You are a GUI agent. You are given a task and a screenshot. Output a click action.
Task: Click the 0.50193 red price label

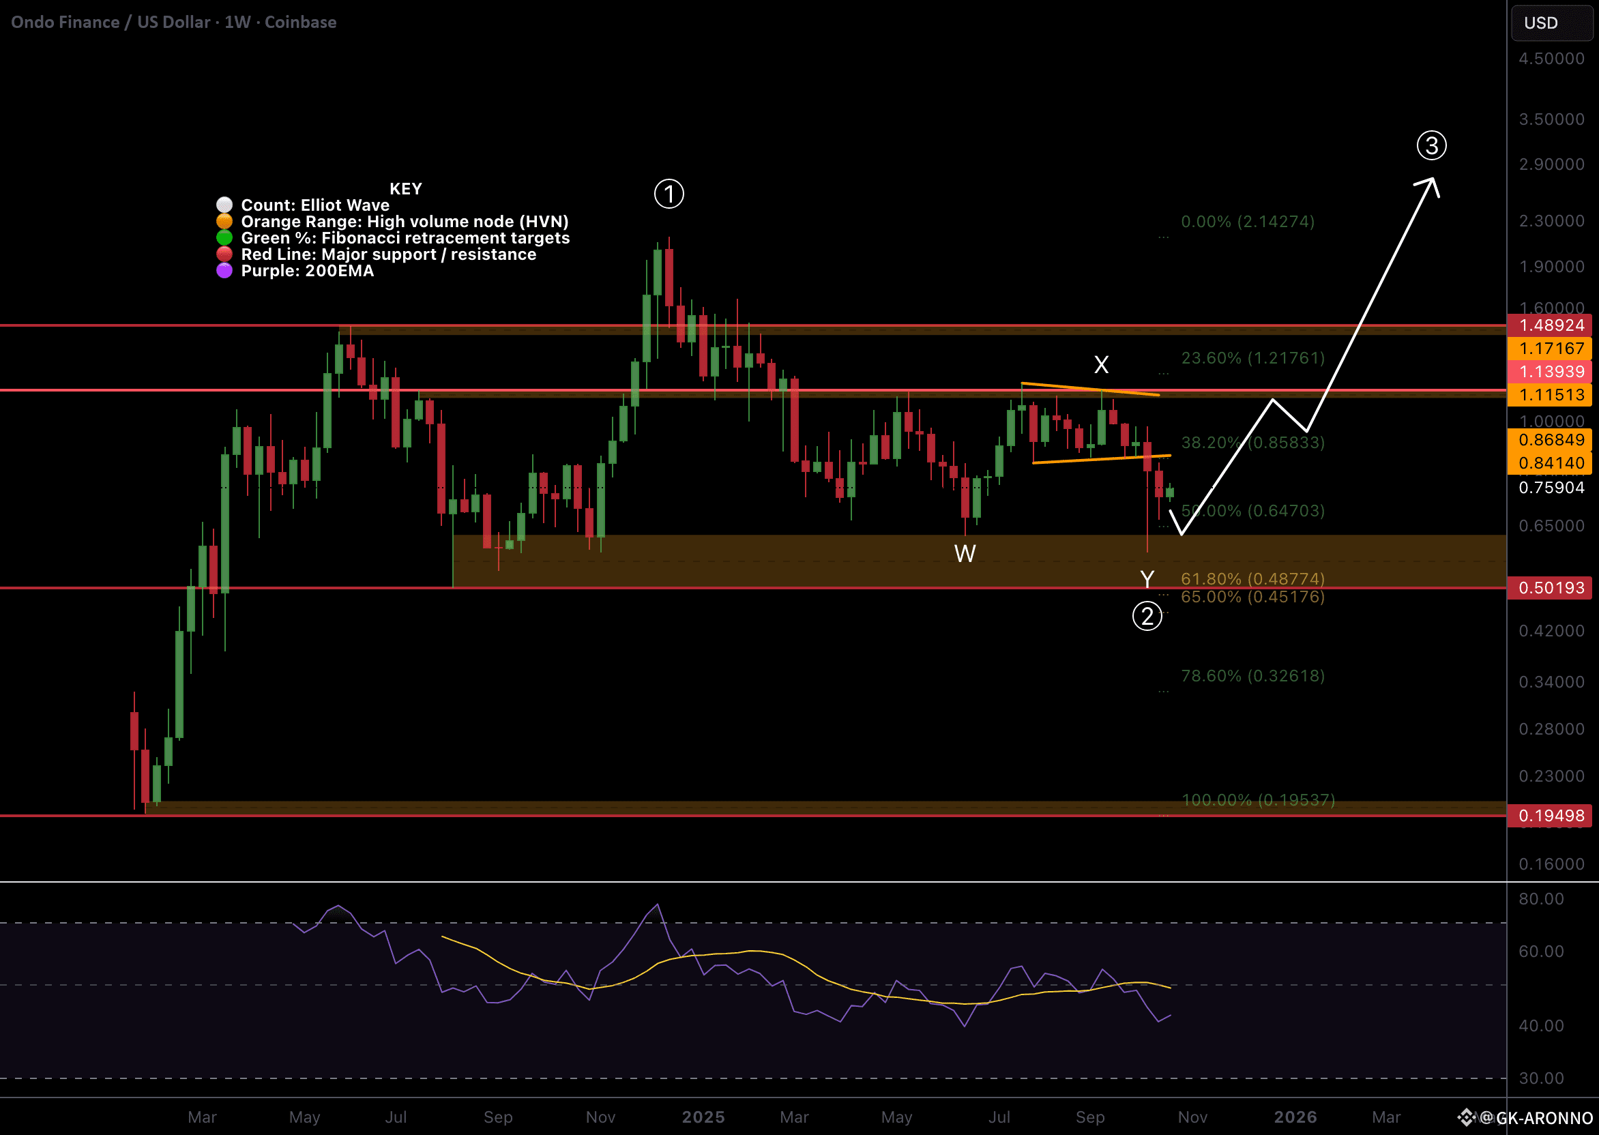click(1551, 588)
